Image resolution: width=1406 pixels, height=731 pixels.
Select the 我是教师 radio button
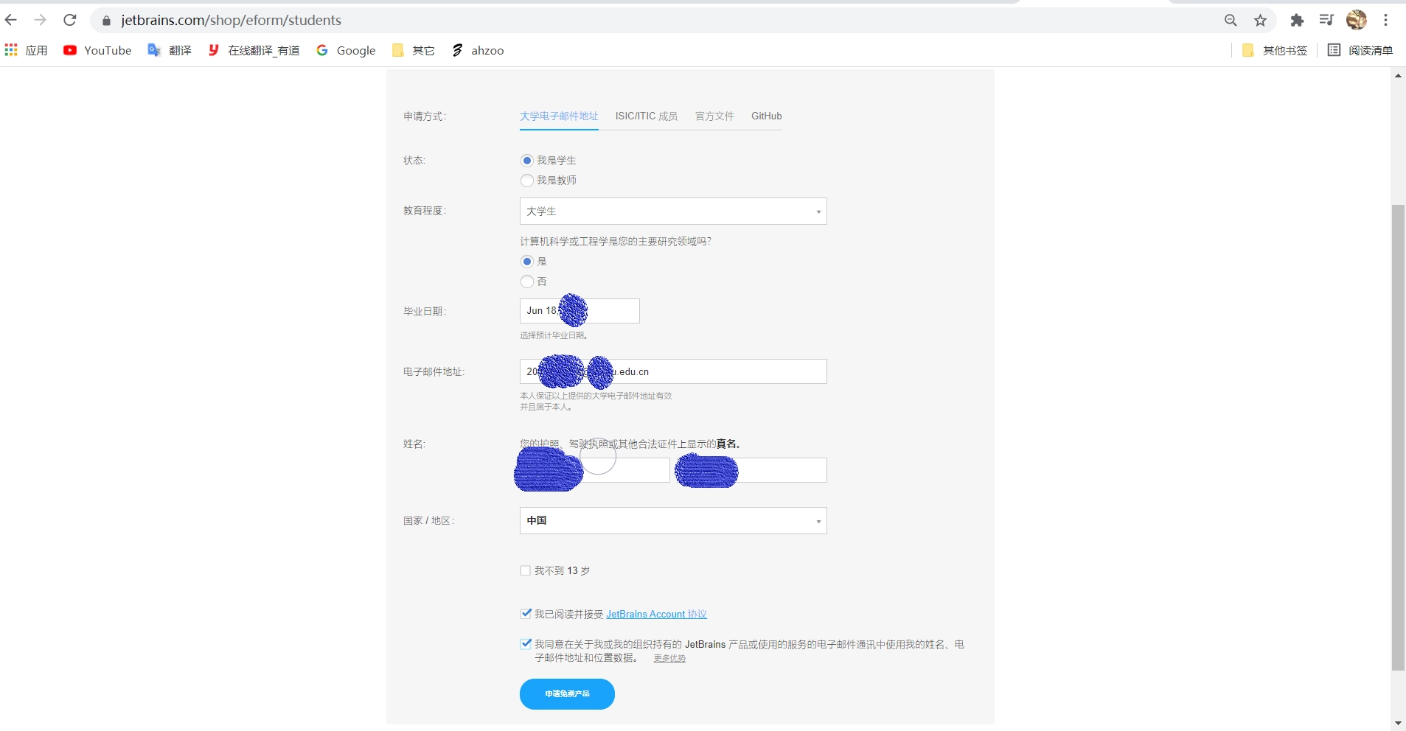[526, 180]
